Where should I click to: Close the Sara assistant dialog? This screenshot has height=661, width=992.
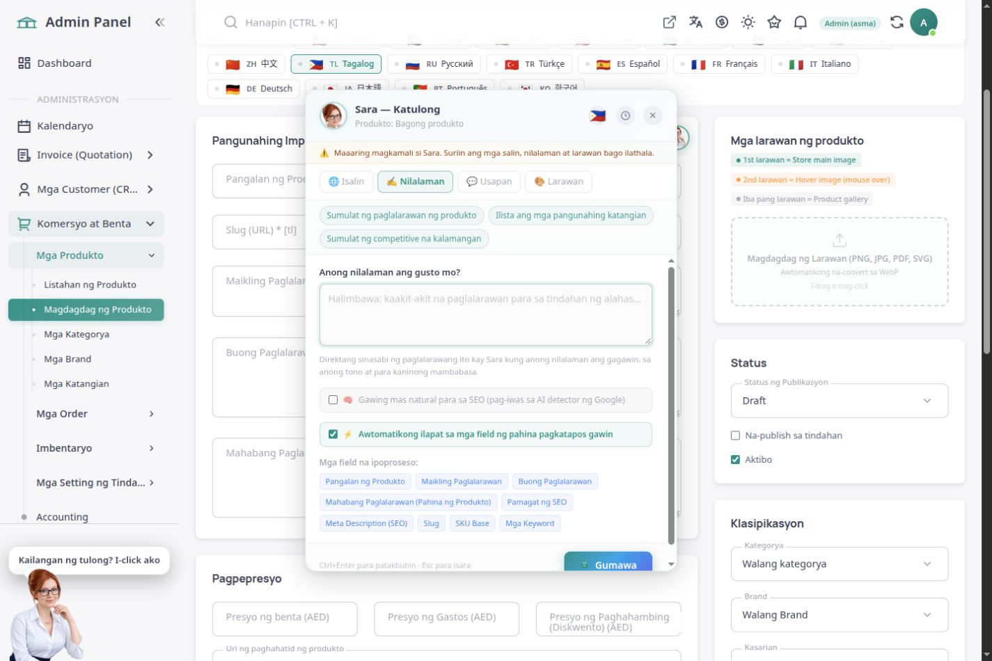(652, 116)
